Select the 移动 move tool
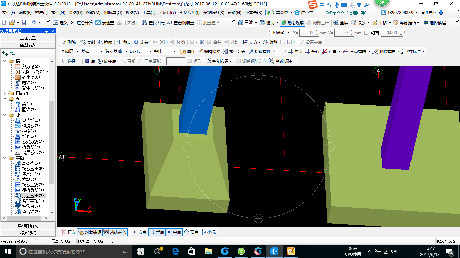460x258 pixels. click(x=124, y=42)
